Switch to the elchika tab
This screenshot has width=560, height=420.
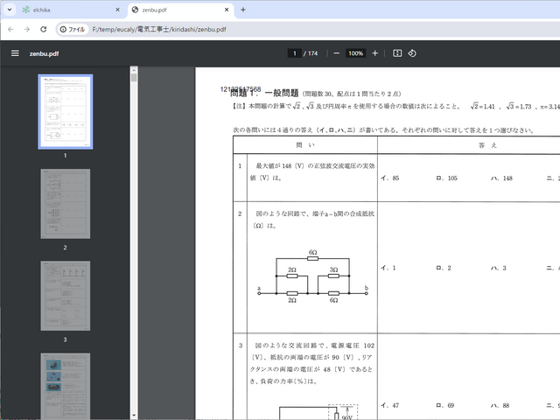71,10
